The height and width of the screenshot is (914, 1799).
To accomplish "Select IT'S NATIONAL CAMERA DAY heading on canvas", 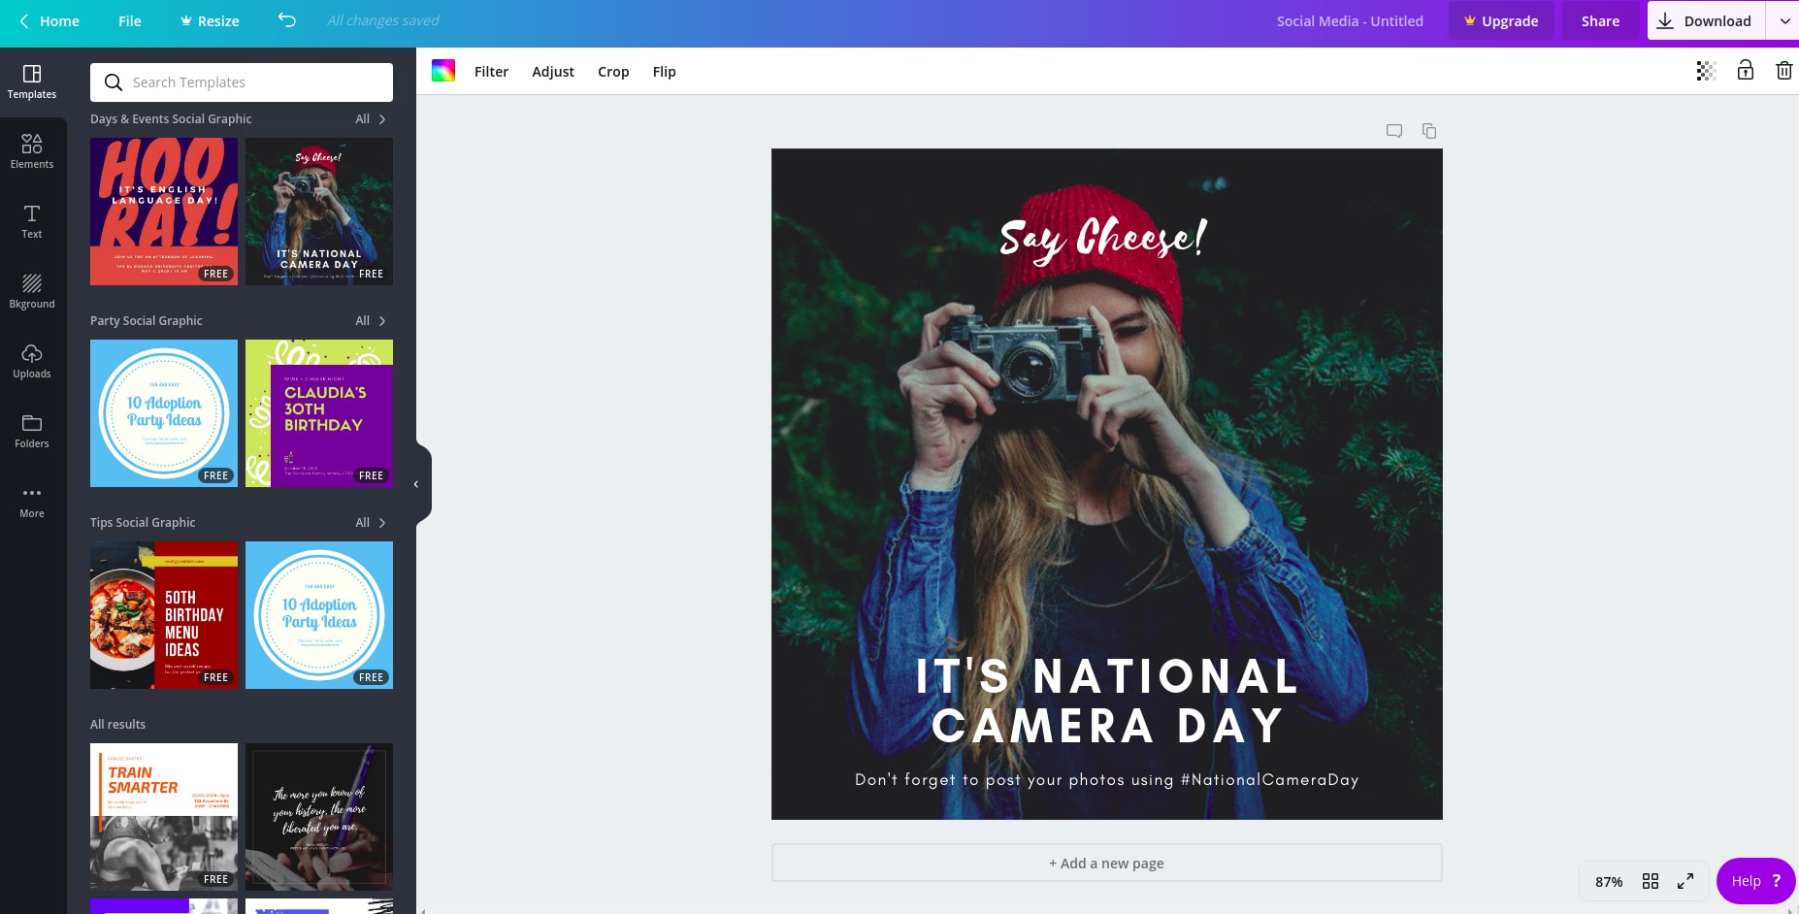I will click(1107, 702).
